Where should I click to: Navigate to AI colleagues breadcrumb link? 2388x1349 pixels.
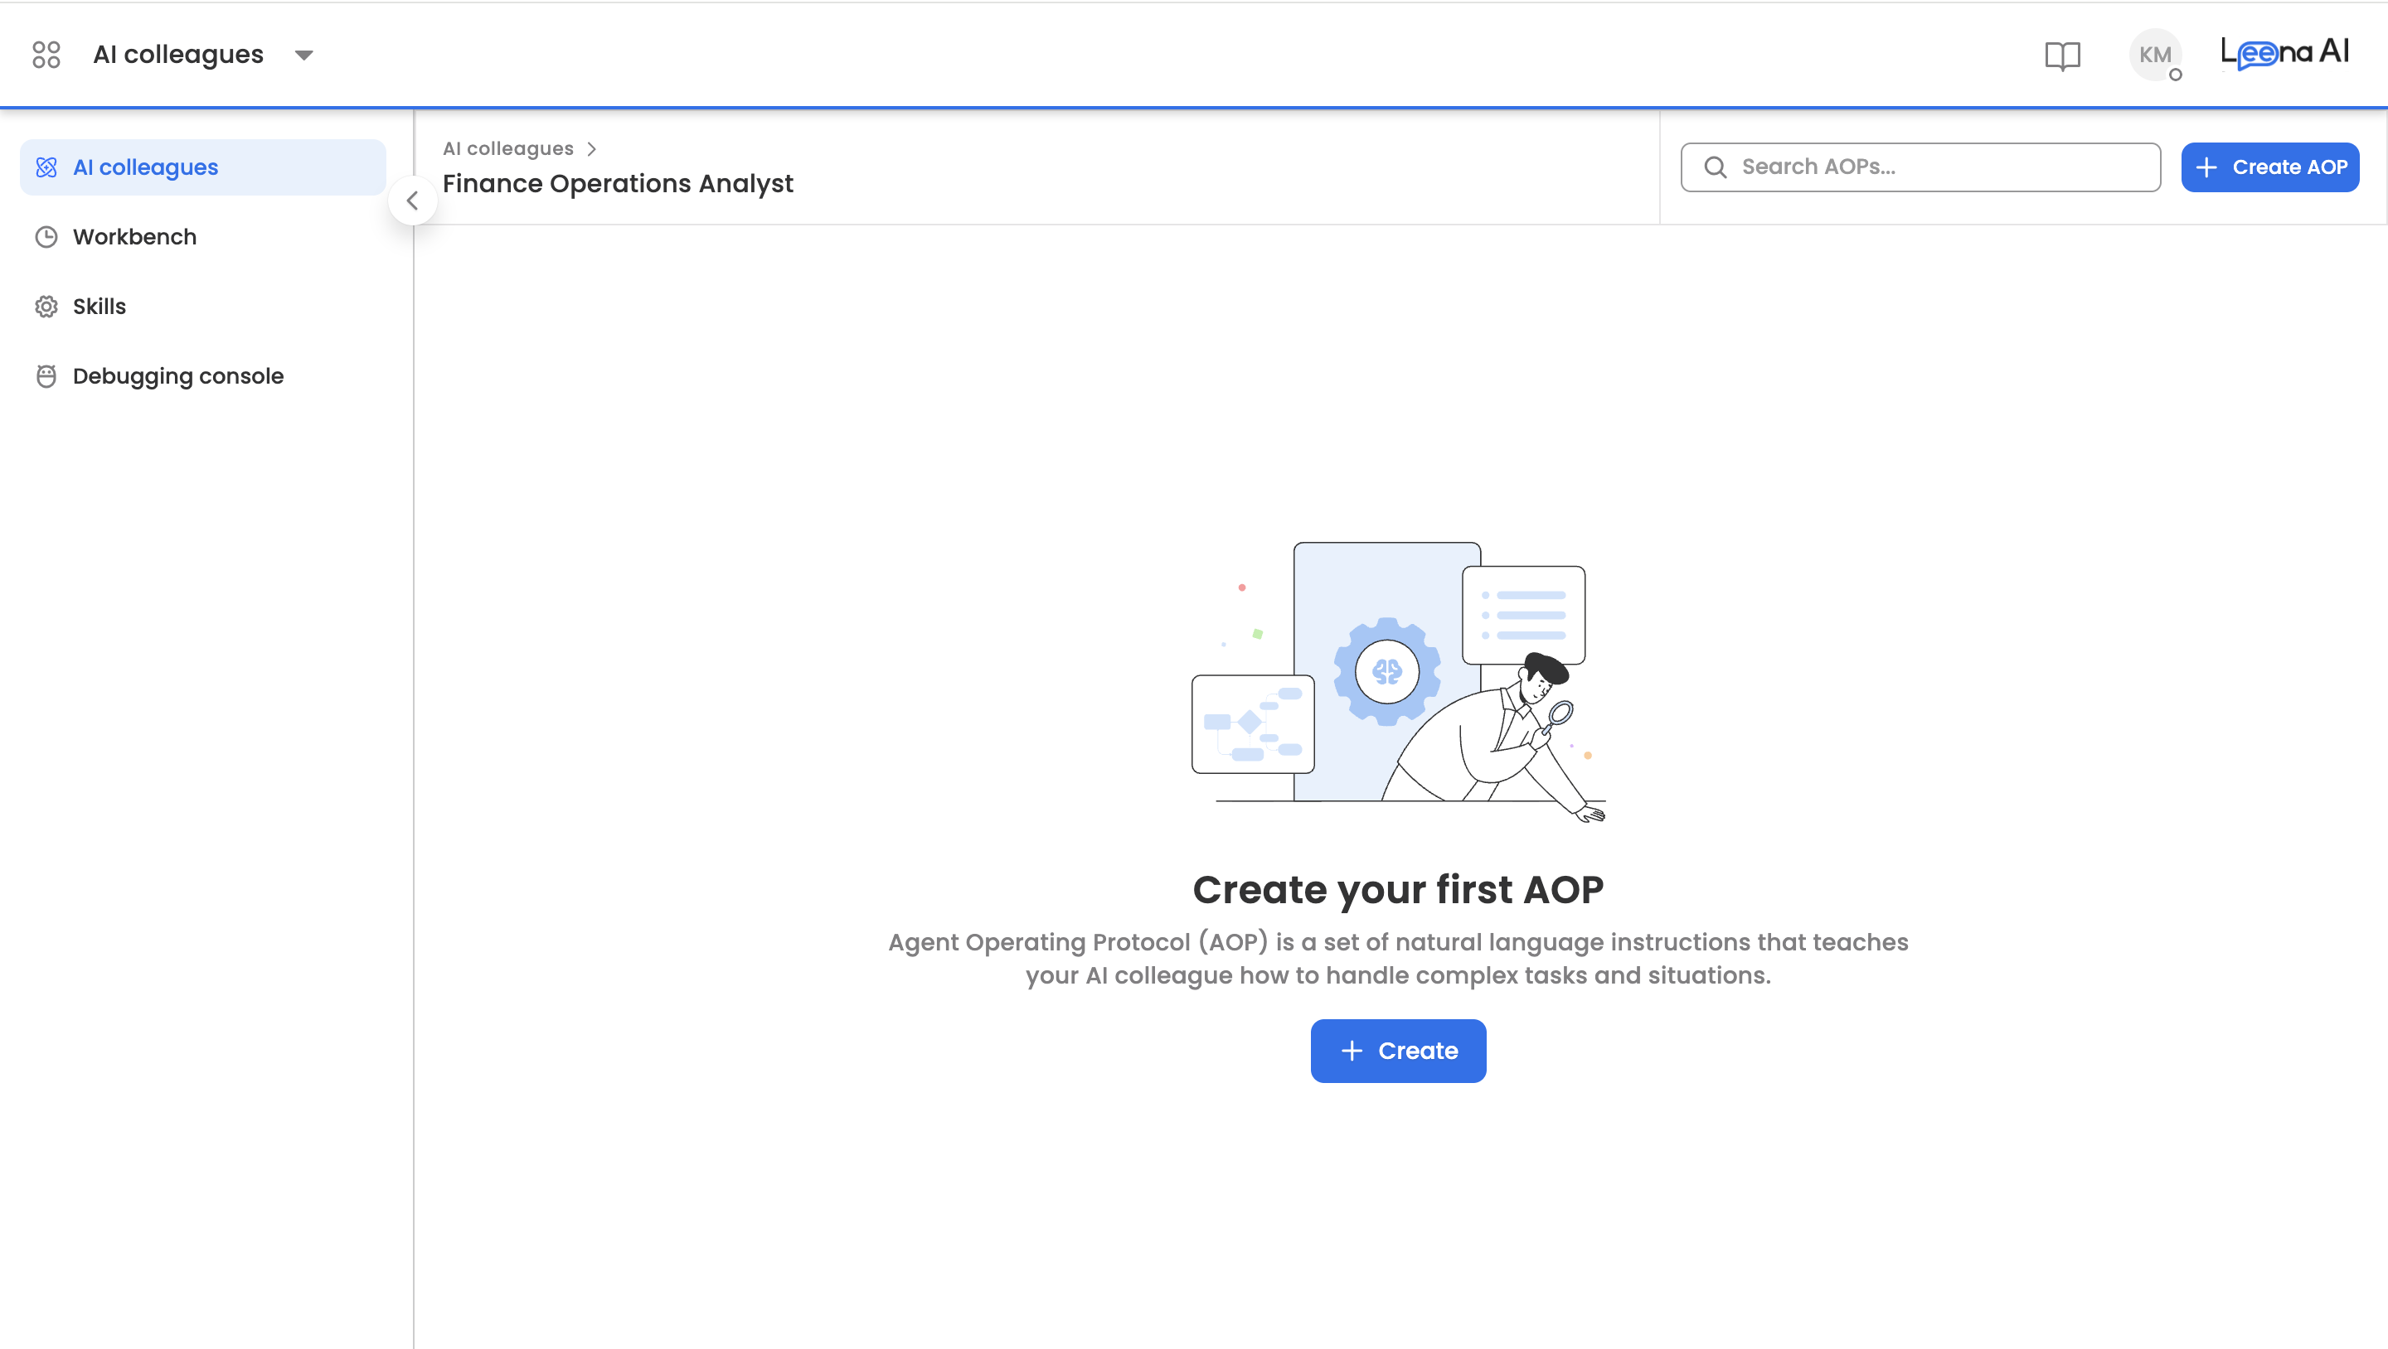[508, 148]
